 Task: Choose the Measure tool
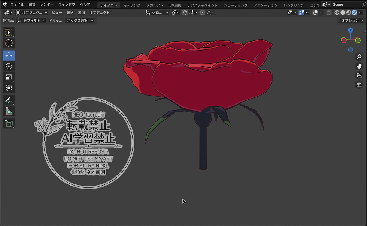(x=9, y=111)
